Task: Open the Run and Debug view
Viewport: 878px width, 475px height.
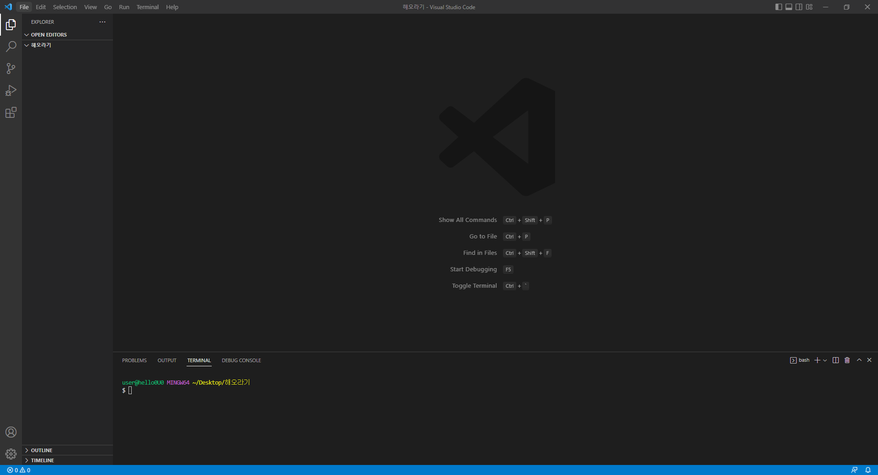Action: [11, 90]
